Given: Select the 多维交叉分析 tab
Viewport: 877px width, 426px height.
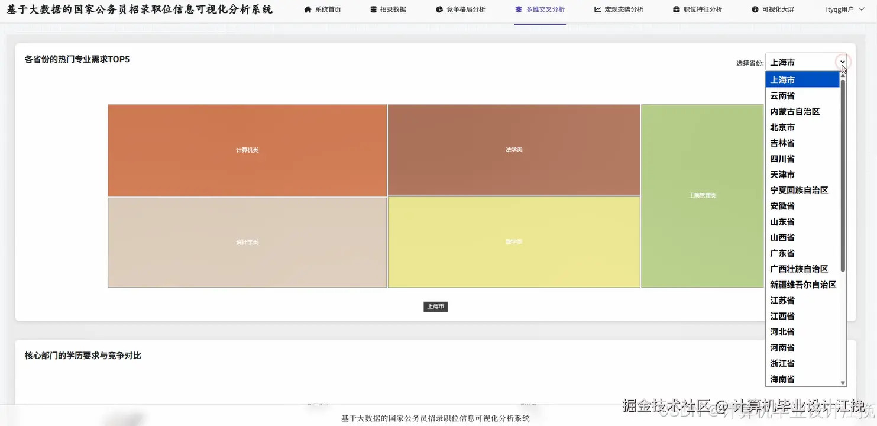Looking at the screenshot, I should (x=540, y=9).
